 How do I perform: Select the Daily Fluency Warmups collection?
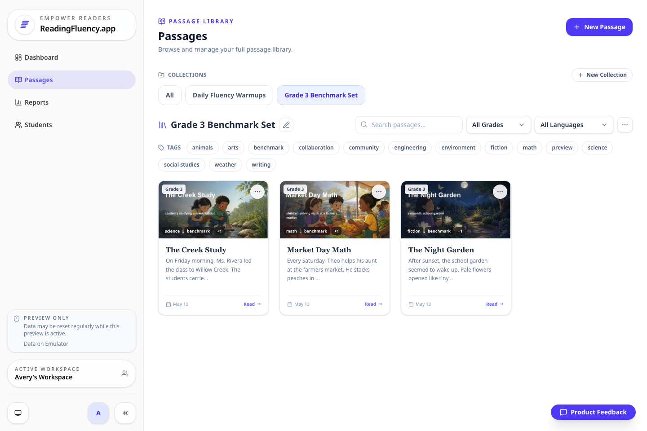tap(229, 95)
